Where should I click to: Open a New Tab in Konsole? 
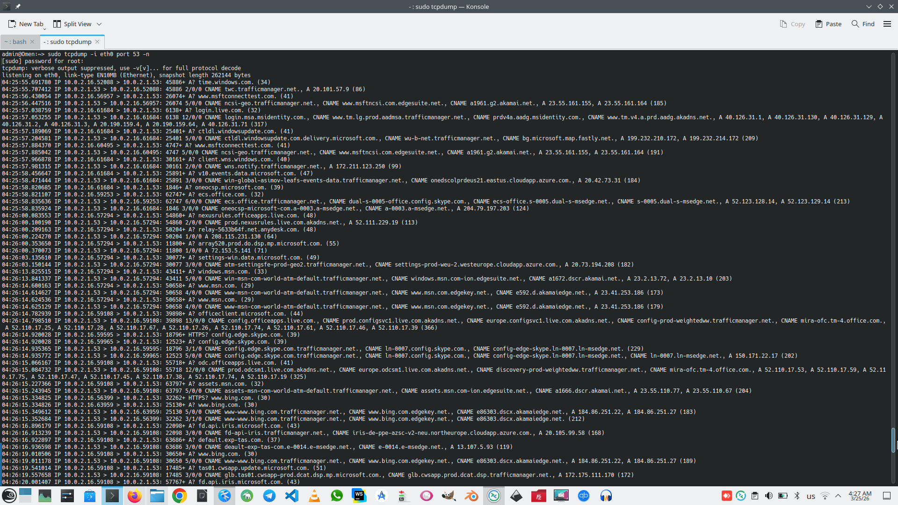tap(26, 24)
